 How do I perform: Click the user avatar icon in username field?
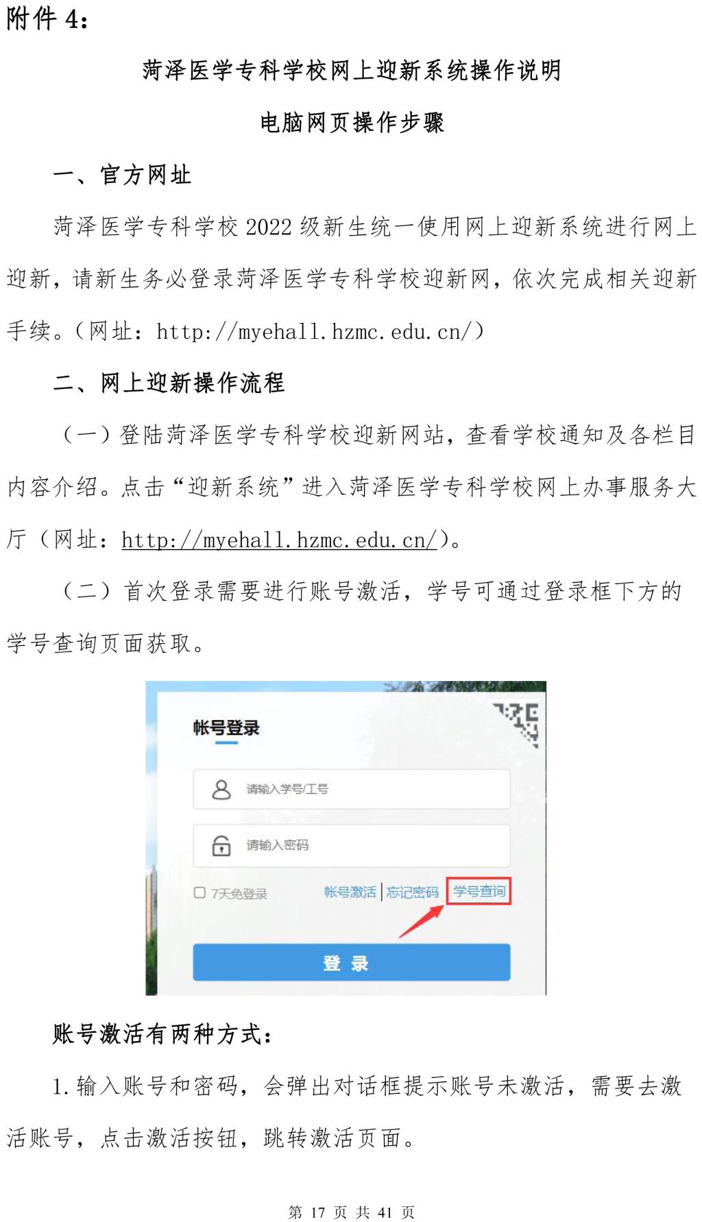point(221,789)
